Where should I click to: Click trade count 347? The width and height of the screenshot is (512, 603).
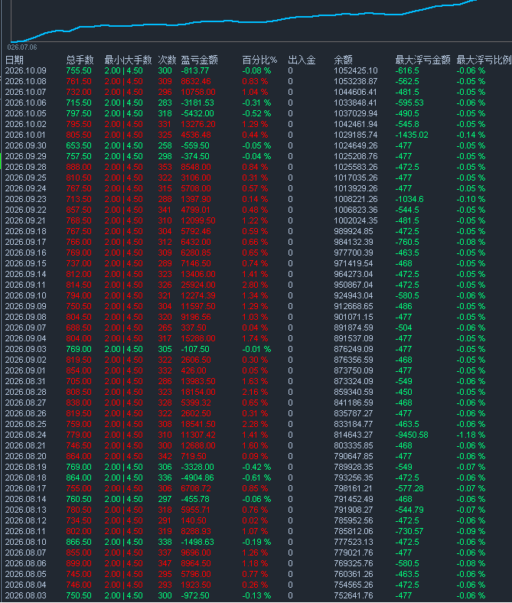coord(165,563)
